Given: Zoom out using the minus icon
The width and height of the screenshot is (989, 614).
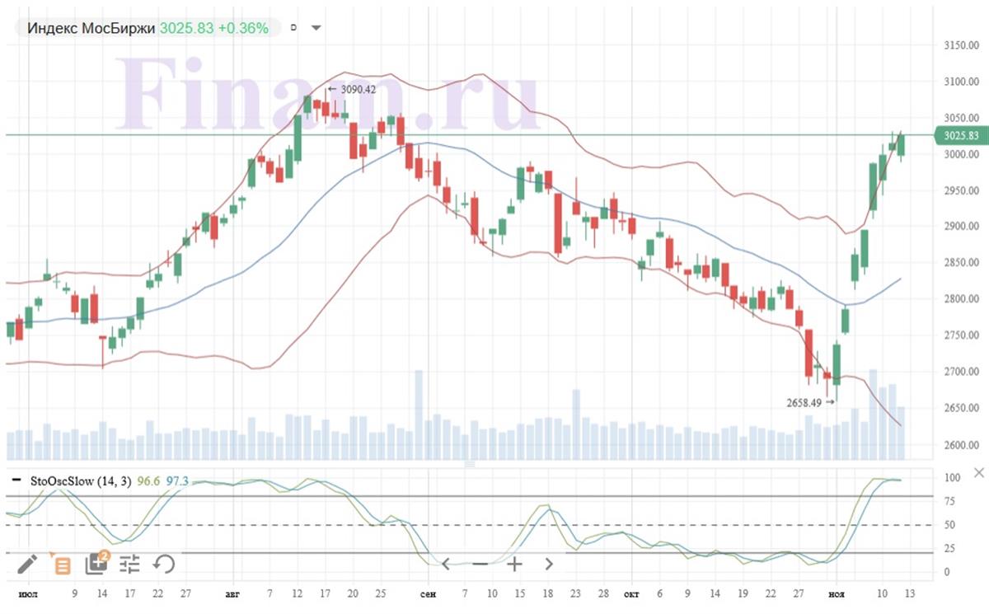Looking at the screenshot, I should tap(480, 564).
